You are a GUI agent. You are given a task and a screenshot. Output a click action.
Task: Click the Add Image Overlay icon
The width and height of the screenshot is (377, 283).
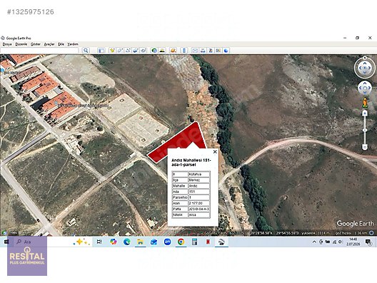click(136, 50)
